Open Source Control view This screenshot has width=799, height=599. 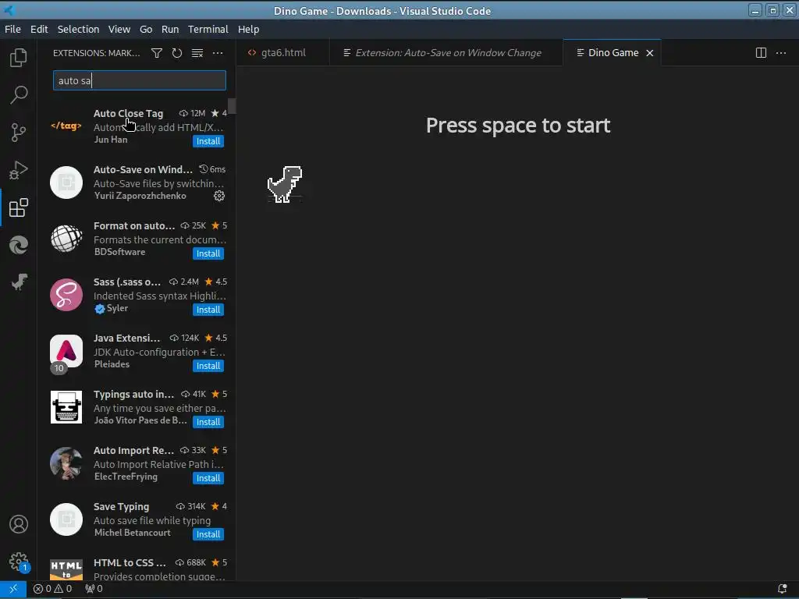19,133
